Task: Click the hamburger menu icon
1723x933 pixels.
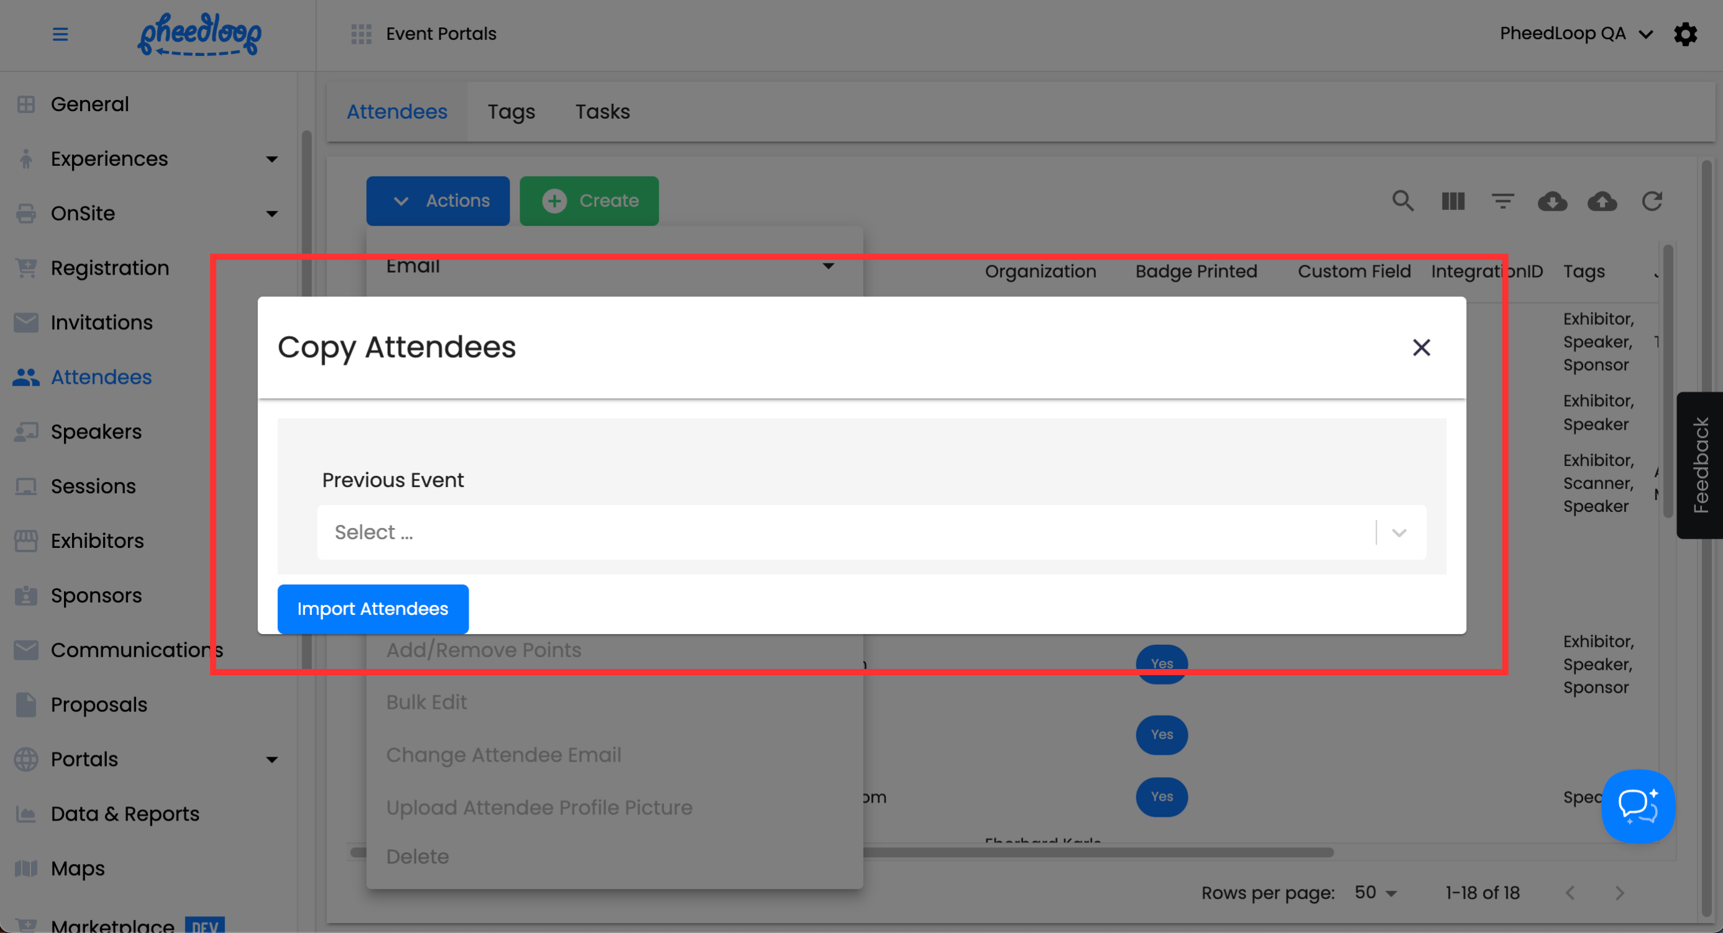Action: pyautogui.click(x=60, y=34)
